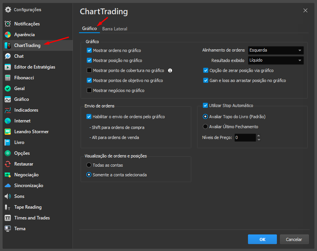Enable Mostrar negócios no gráfico
Viewport: 317px width, 251px height.
[x=89, y=90]
